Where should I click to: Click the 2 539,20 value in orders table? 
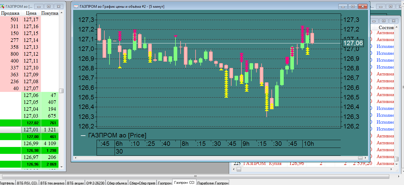click(362, 163)
